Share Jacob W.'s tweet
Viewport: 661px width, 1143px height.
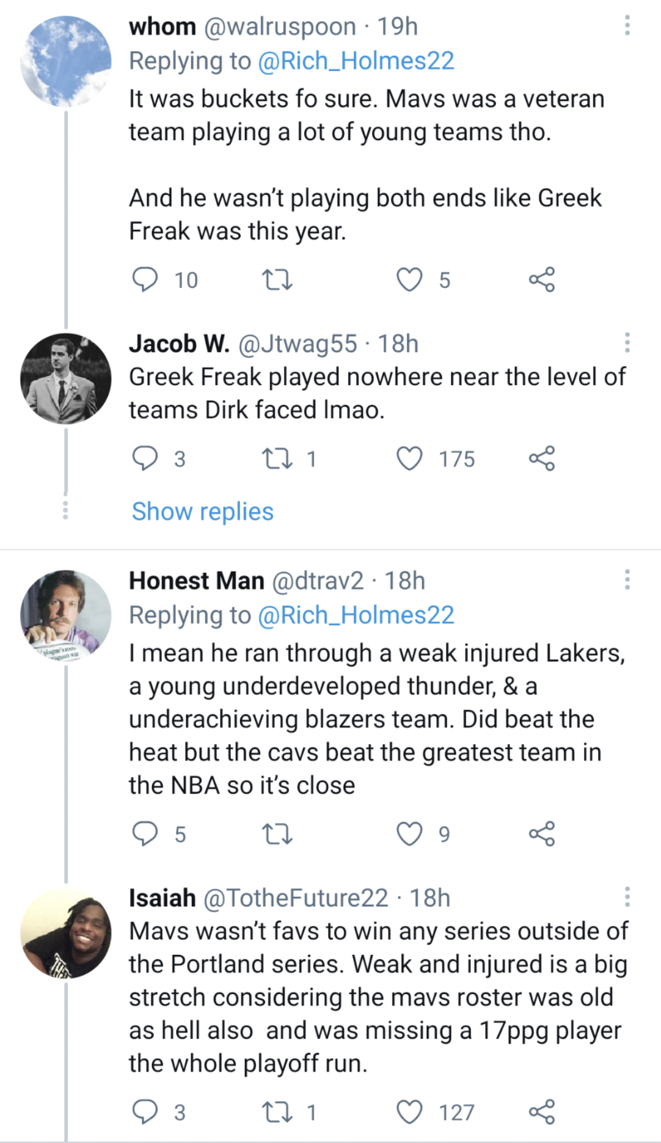click(x=542, y=459)
